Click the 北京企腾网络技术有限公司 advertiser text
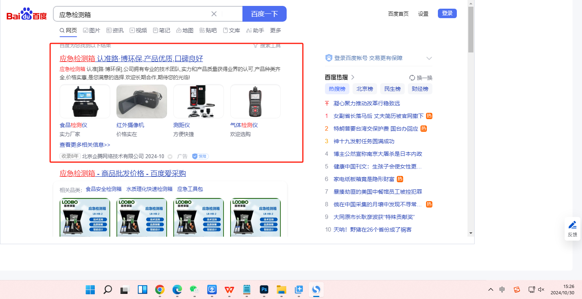 pyautogui.click(x=113, y=156)
